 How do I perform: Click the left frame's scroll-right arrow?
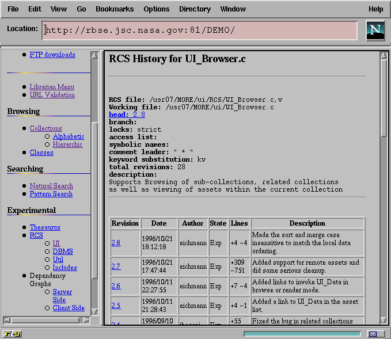[x=87, y=320]
